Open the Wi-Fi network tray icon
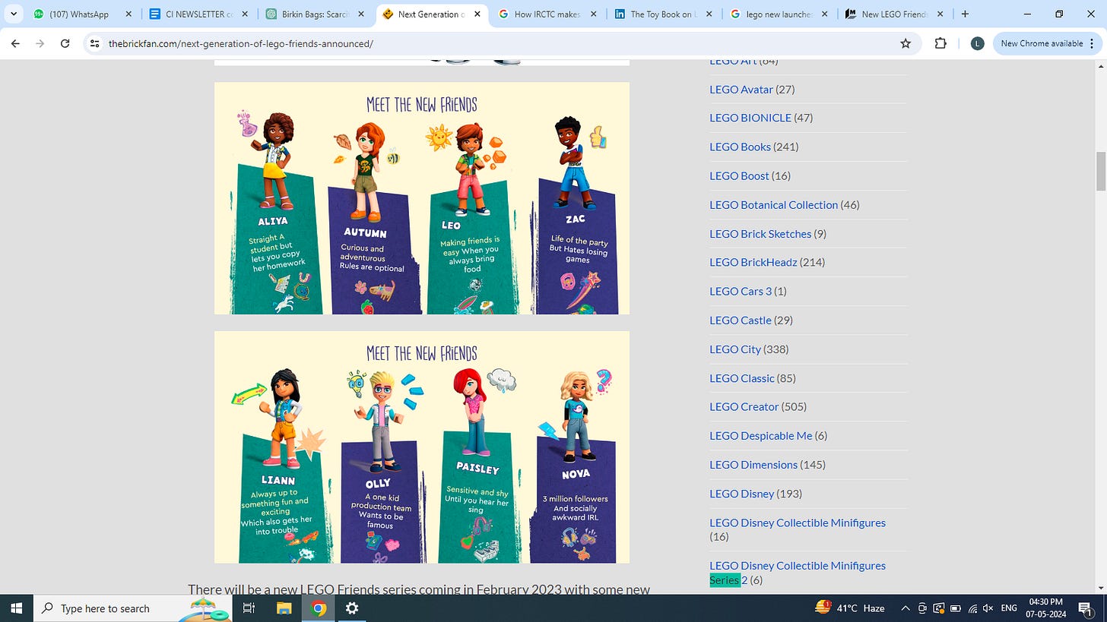Viewport: 1107px width, 622px height. [972, 608]
